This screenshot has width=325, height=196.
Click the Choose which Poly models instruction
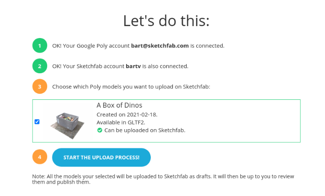pyautogui.click(x=131, y=86)
